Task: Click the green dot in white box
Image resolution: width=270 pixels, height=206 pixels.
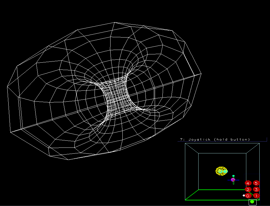Action: [x=252, y=202]
